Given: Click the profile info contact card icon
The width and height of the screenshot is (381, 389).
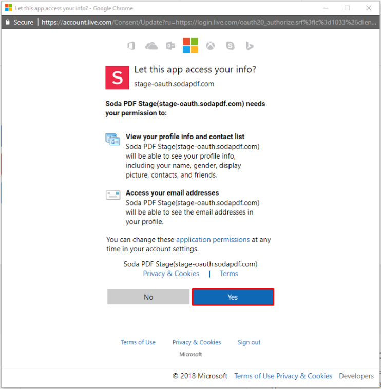Looking at the screenshot, I should coord(112,139).
